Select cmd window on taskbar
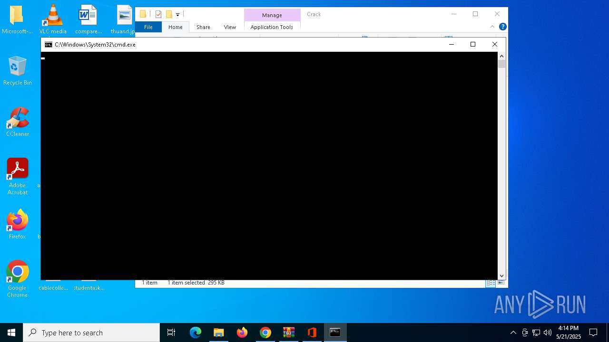This screenshot has height=342, width=609. 335,332
